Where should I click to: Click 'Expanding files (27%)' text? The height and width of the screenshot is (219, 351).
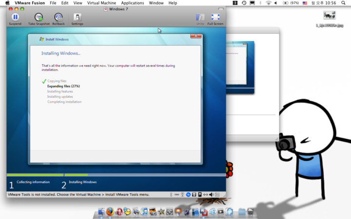pyautogui.click(x=63, y=86)
